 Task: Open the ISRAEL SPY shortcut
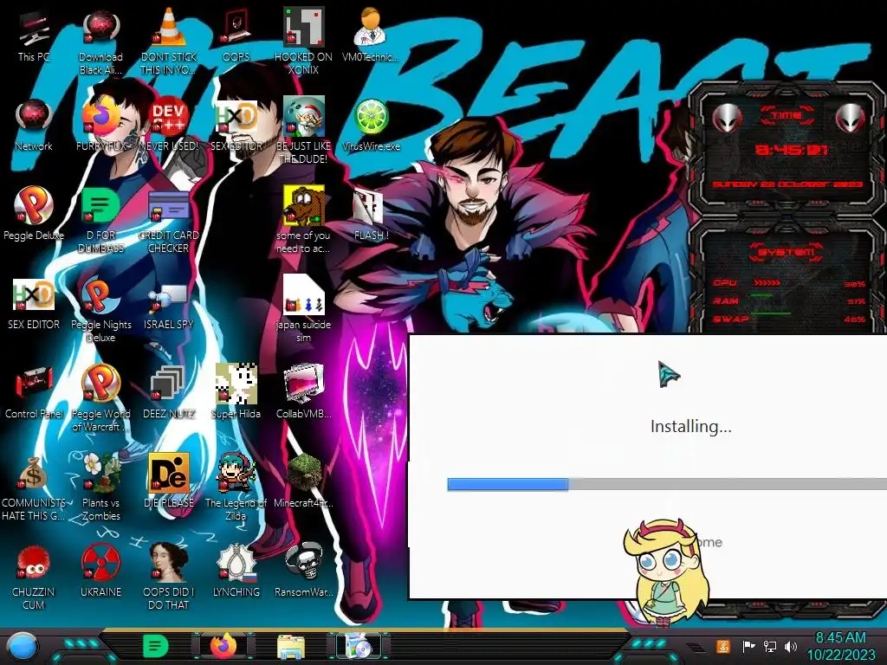coord(169,295)
